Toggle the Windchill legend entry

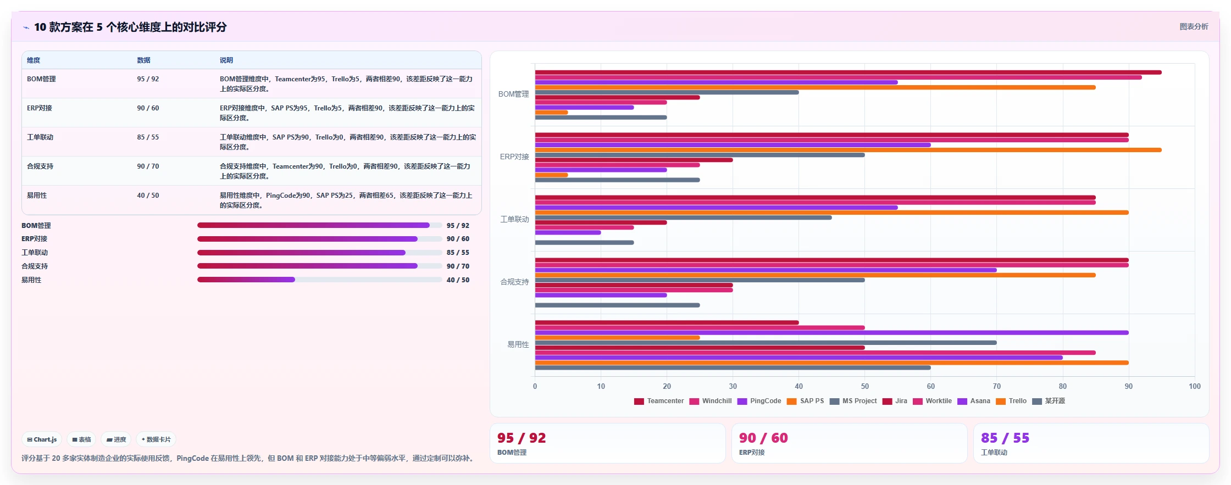711,401
